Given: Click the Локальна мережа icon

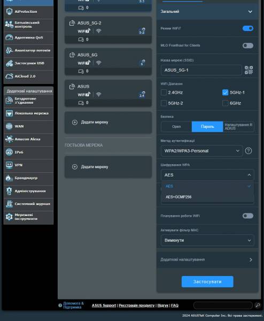Looking at the screenshot, I should point(9,113).
